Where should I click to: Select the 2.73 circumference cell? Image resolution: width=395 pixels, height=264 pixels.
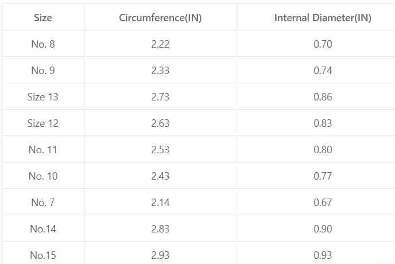click(160, 97)
